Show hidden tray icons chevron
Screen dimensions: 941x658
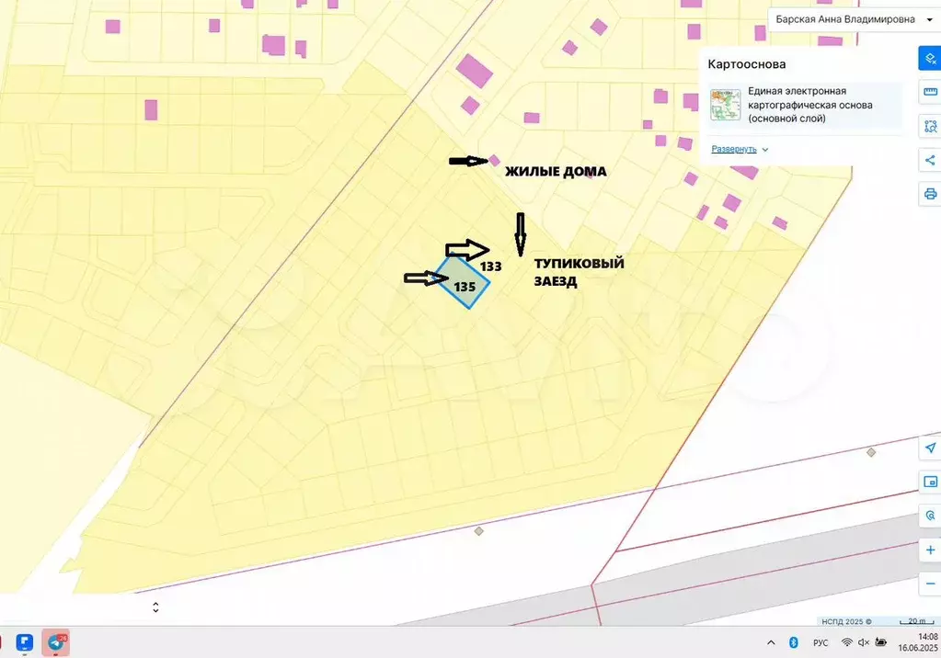[771, 642]
